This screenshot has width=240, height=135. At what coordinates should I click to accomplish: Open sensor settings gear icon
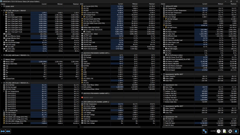[230, 131]
